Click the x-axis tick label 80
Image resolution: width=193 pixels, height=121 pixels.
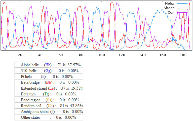click(81, 55)
